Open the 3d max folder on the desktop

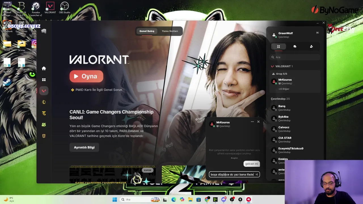click(x=22, y=46)
